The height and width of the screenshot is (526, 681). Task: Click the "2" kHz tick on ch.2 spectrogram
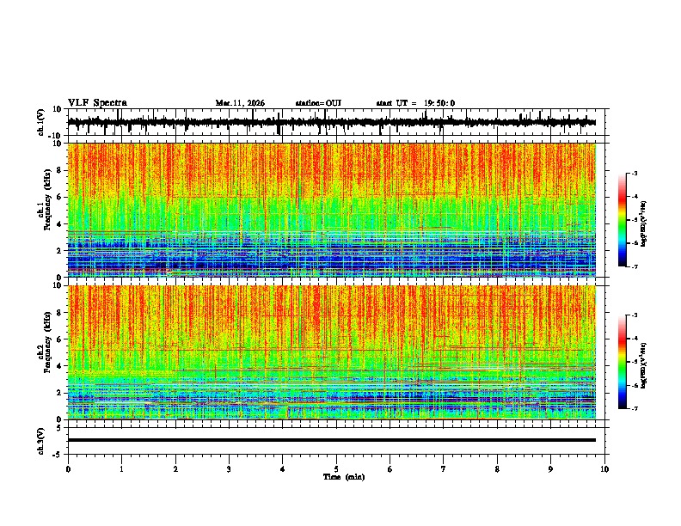click(59, 393)
